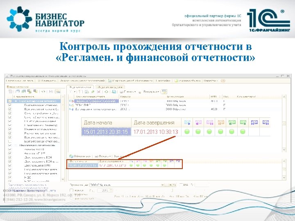
Task: Click the green uncheck-all icon in Виды отчетов toolbar
Action: coord(23,92)
